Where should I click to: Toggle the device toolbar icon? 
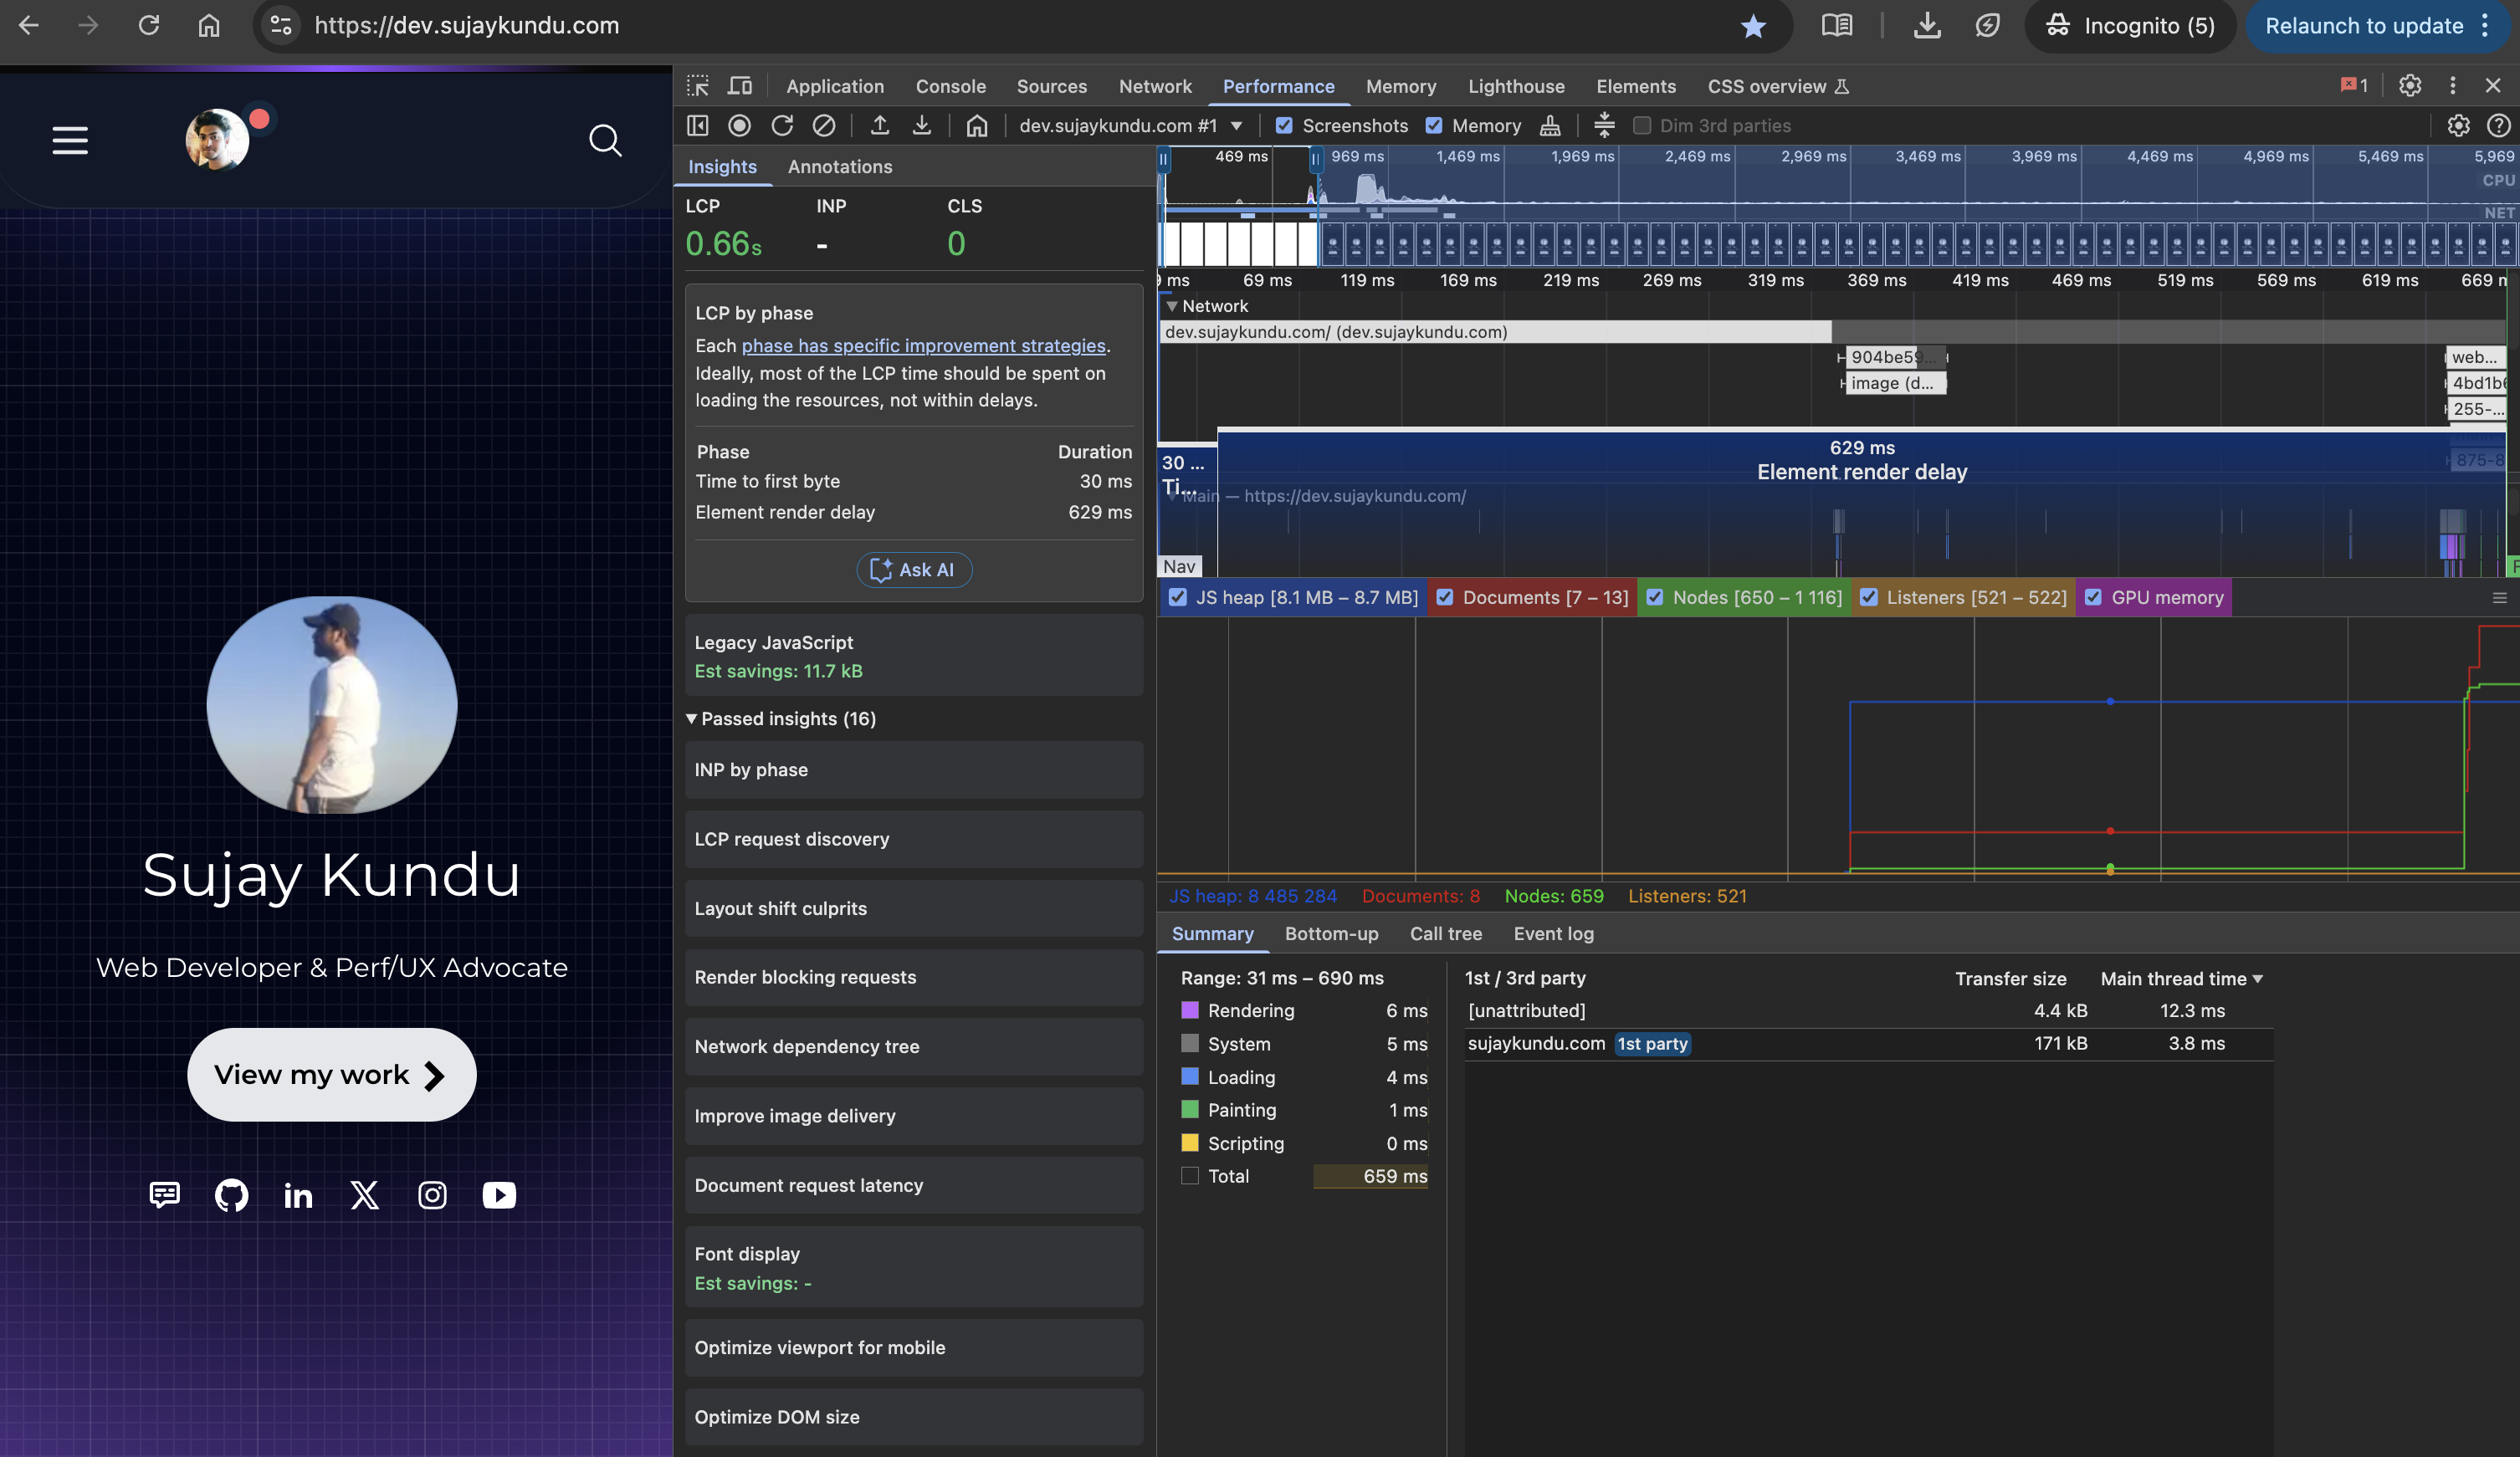click(x=739, y=86)
